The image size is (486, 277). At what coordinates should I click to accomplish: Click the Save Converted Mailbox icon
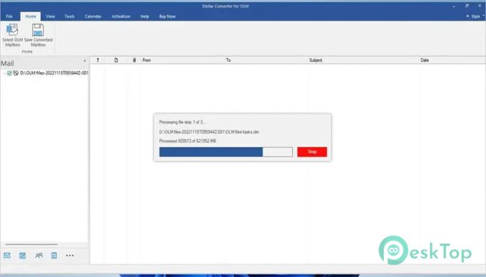point(37,30)
